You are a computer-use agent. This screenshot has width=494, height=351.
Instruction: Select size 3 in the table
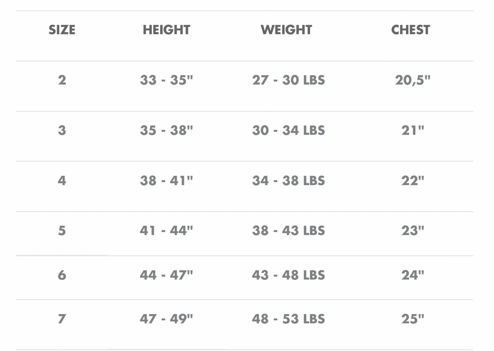pyautogui.click(x=62, y=130)
